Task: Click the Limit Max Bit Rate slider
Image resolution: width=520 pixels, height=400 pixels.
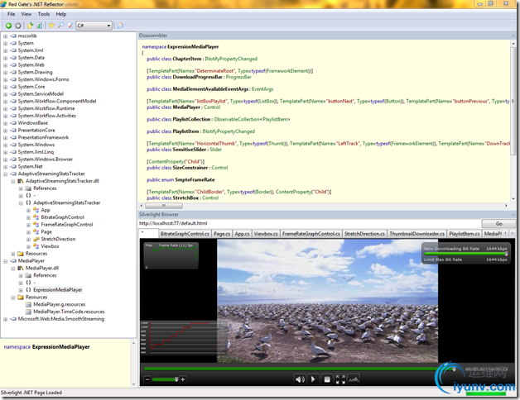Action: click(x=465, y=254)
